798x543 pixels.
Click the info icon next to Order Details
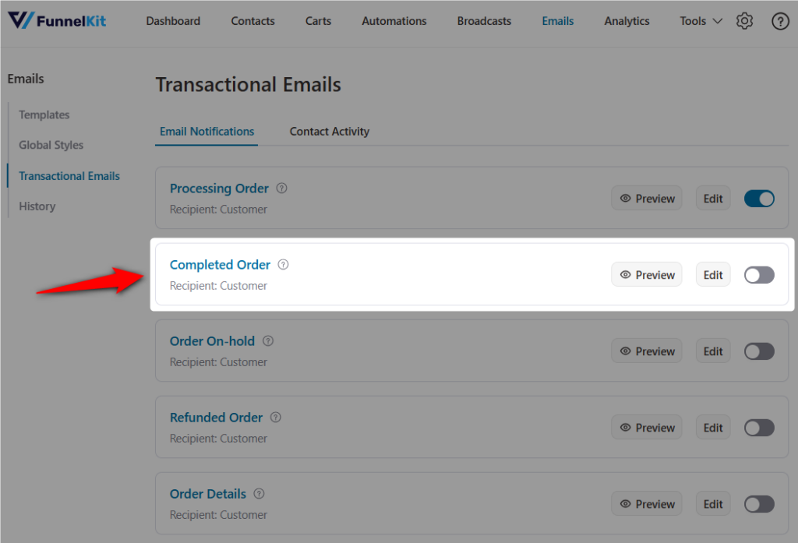click(258, 493)
